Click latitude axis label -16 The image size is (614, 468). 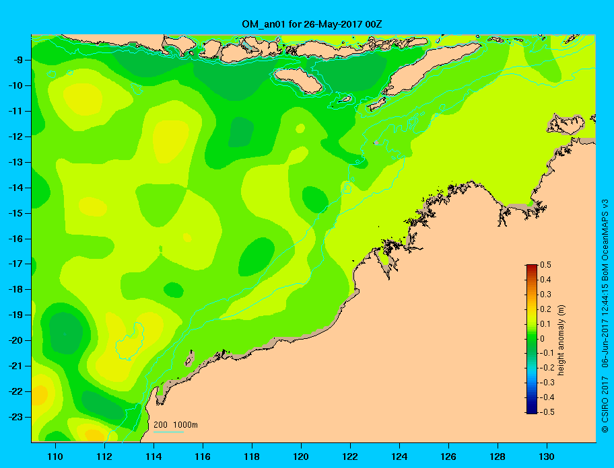15,239
